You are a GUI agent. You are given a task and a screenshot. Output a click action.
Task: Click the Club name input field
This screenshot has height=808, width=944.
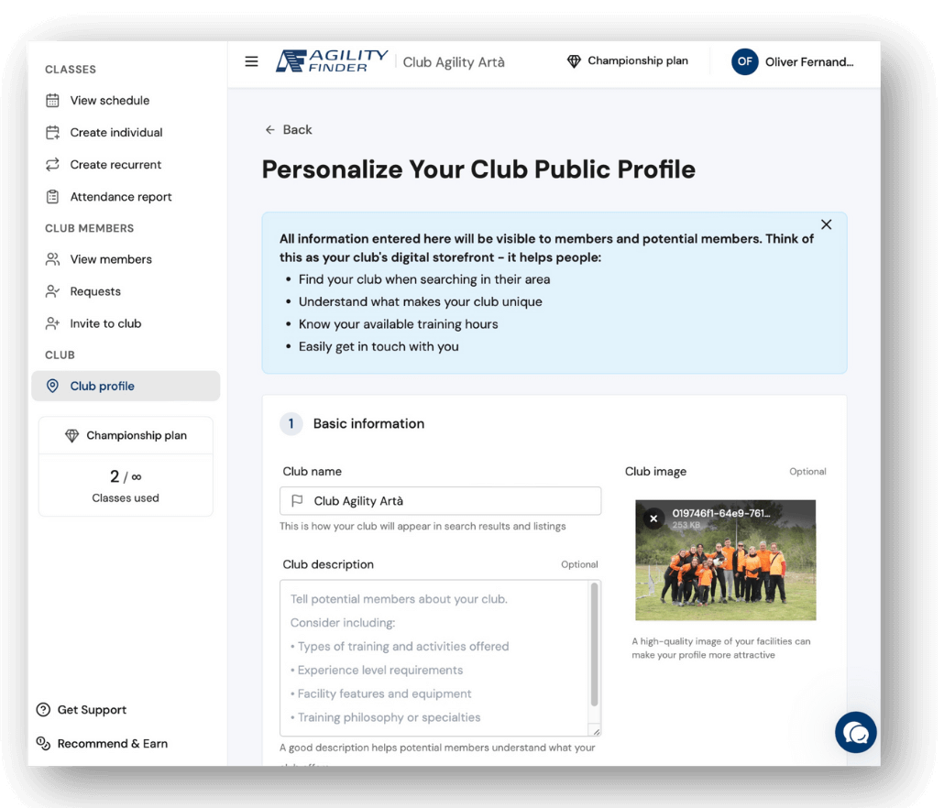440,500
